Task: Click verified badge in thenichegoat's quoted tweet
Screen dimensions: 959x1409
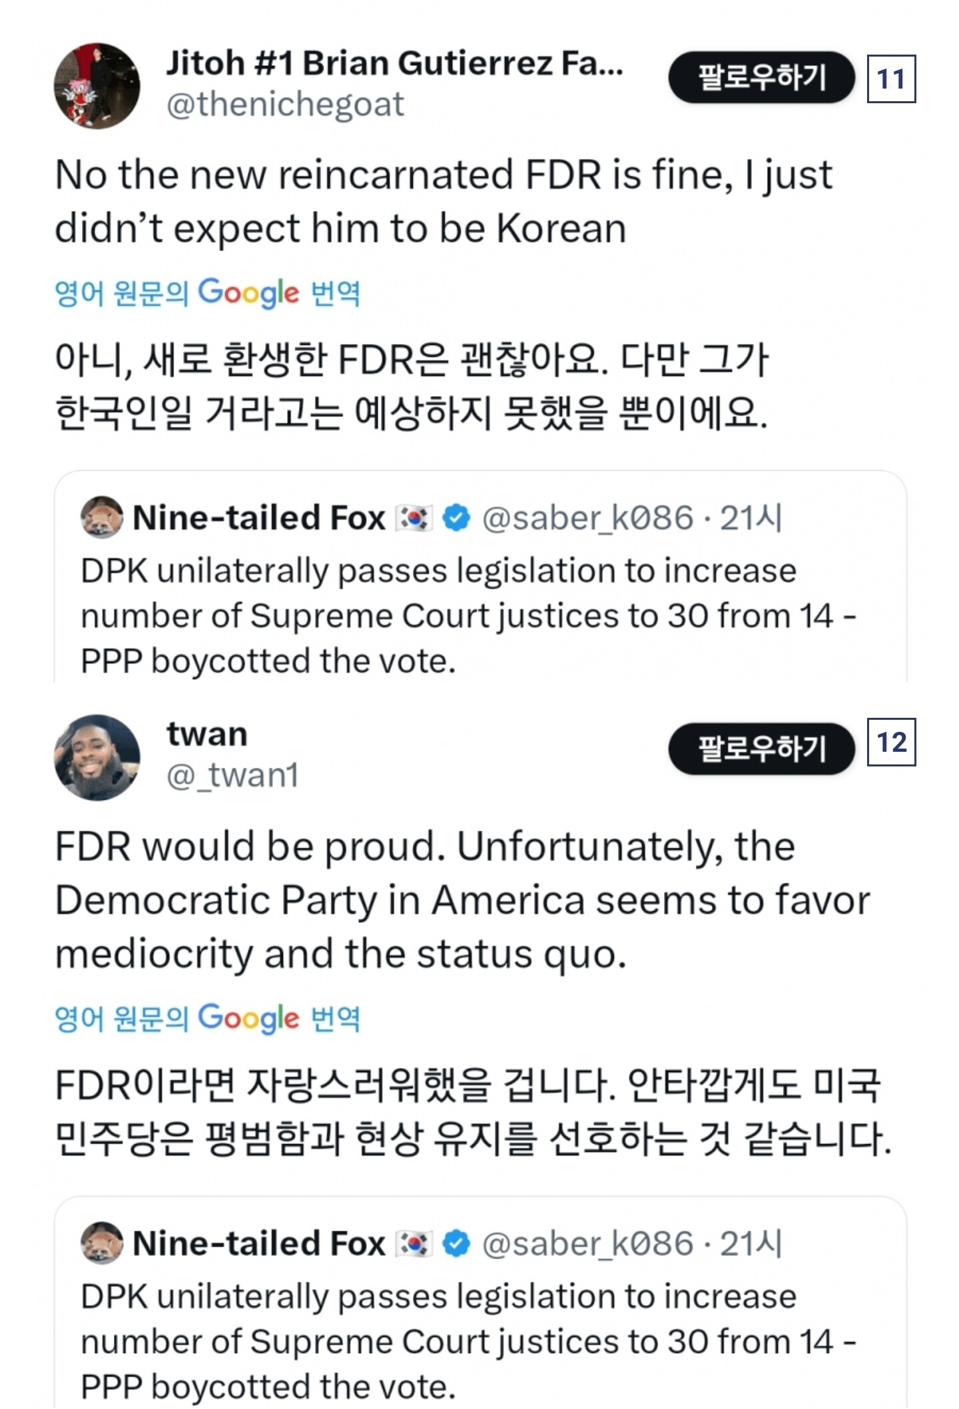Action: click(457, 518)
